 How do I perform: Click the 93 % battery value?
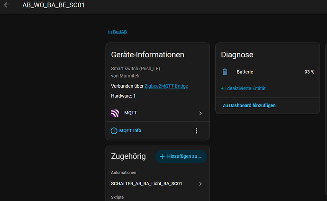click(309, 72)
